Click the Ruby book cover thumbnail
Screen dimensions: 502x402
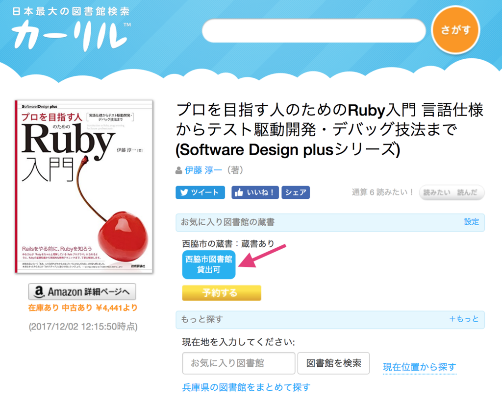(x=84, y=187)
